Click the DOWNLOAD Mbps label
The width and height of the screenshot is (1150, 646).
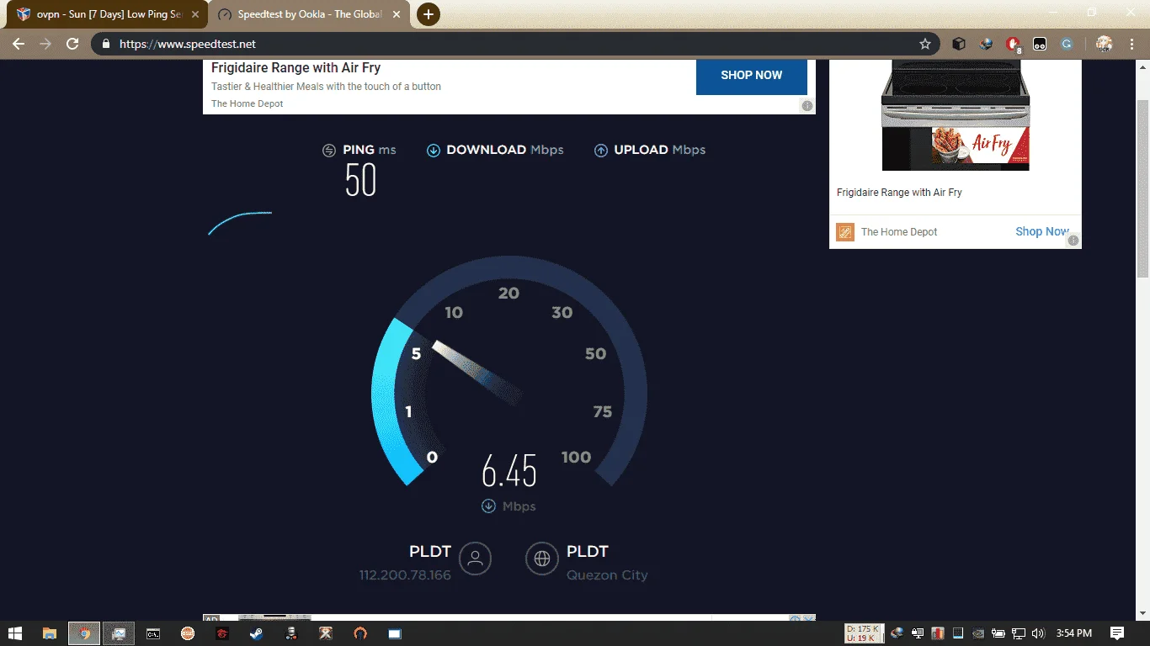tap(504, 150)
